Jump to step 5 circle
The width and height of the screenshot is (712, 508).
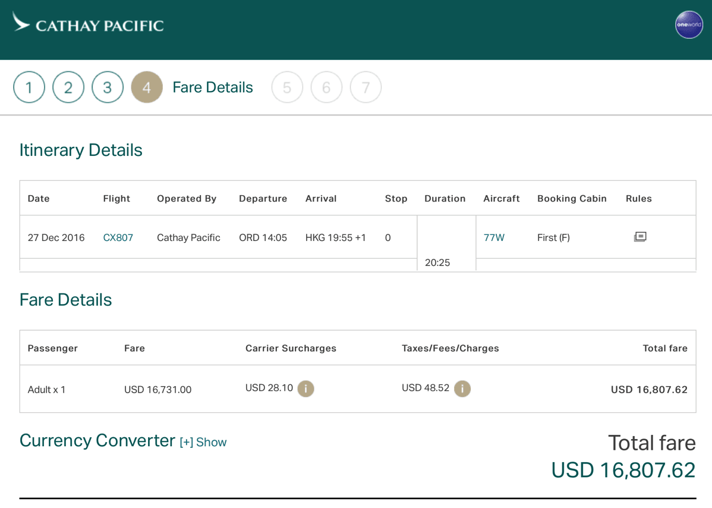pos(287,87)
